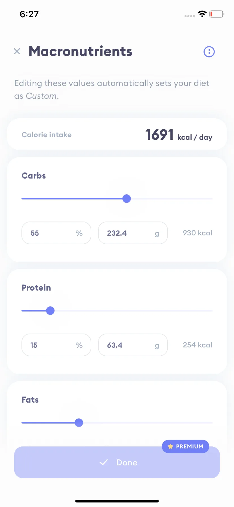
Task: Open the info icon next to Macronutrients
Action: 209,52
